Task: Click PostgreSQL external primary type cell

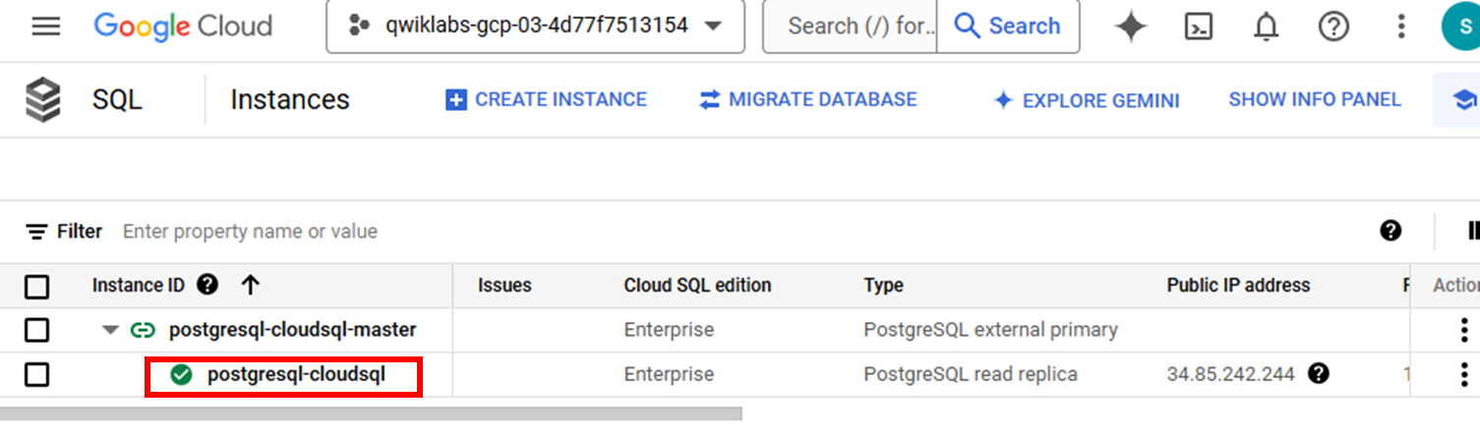Action: (x=990, y=330)
